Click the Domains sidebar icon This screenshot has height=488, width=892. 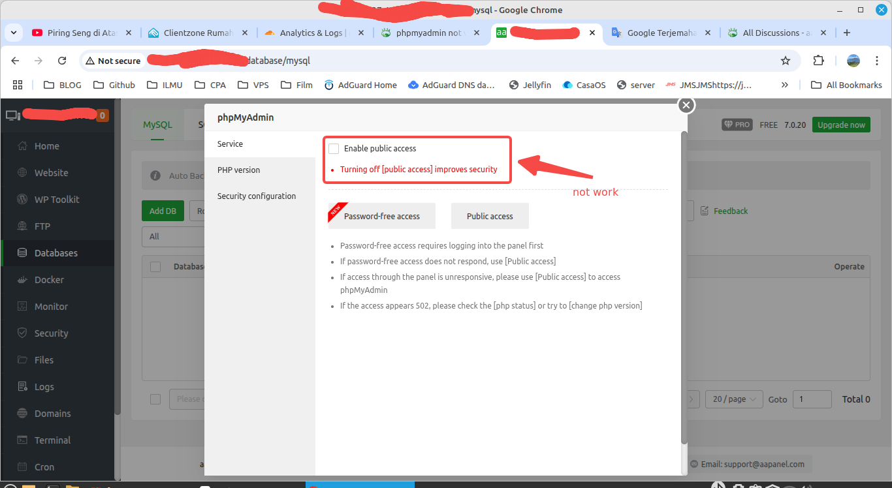(23, 414)
